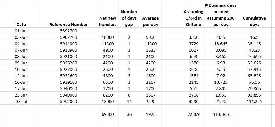The height and width of the screenshot is (127, 275).
Task: Select the overall average 1925 cell
Action: click(x=151, y=114)
